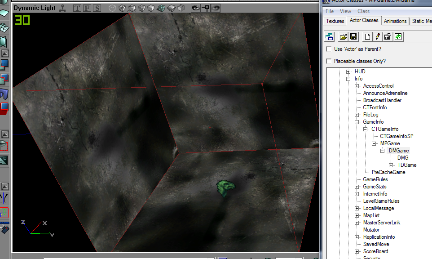
Task: Open the Class menu
Action: pos(363,11)
